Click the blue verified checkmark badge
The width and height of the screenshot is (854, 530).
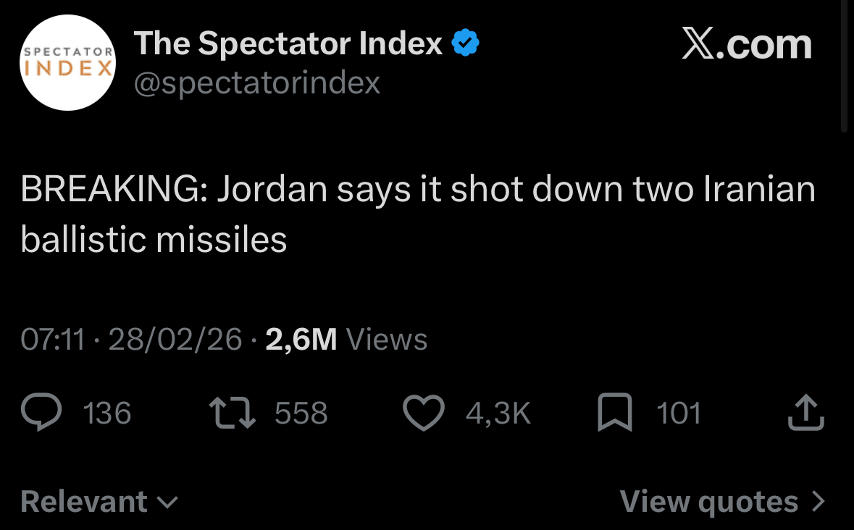465,44
